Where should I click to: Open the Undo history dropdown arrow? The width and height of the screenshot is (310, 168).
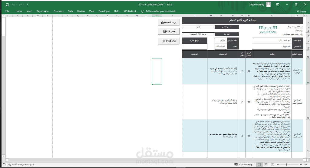[16, 5]
